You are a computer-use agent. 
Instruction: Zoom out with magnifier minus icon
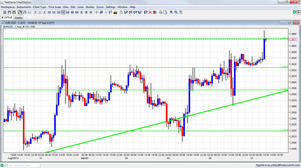176,12
